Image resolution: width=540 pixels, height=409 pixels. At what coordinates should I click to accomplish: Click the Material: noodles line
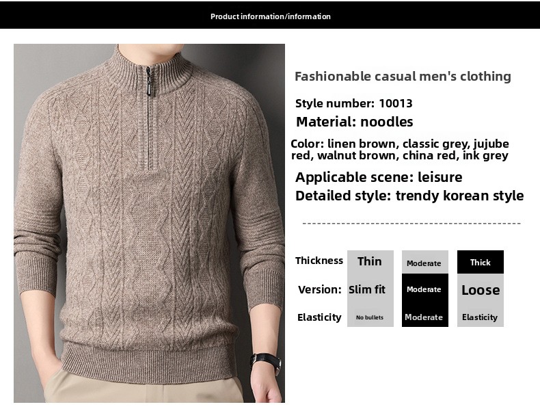click(354, 122)
